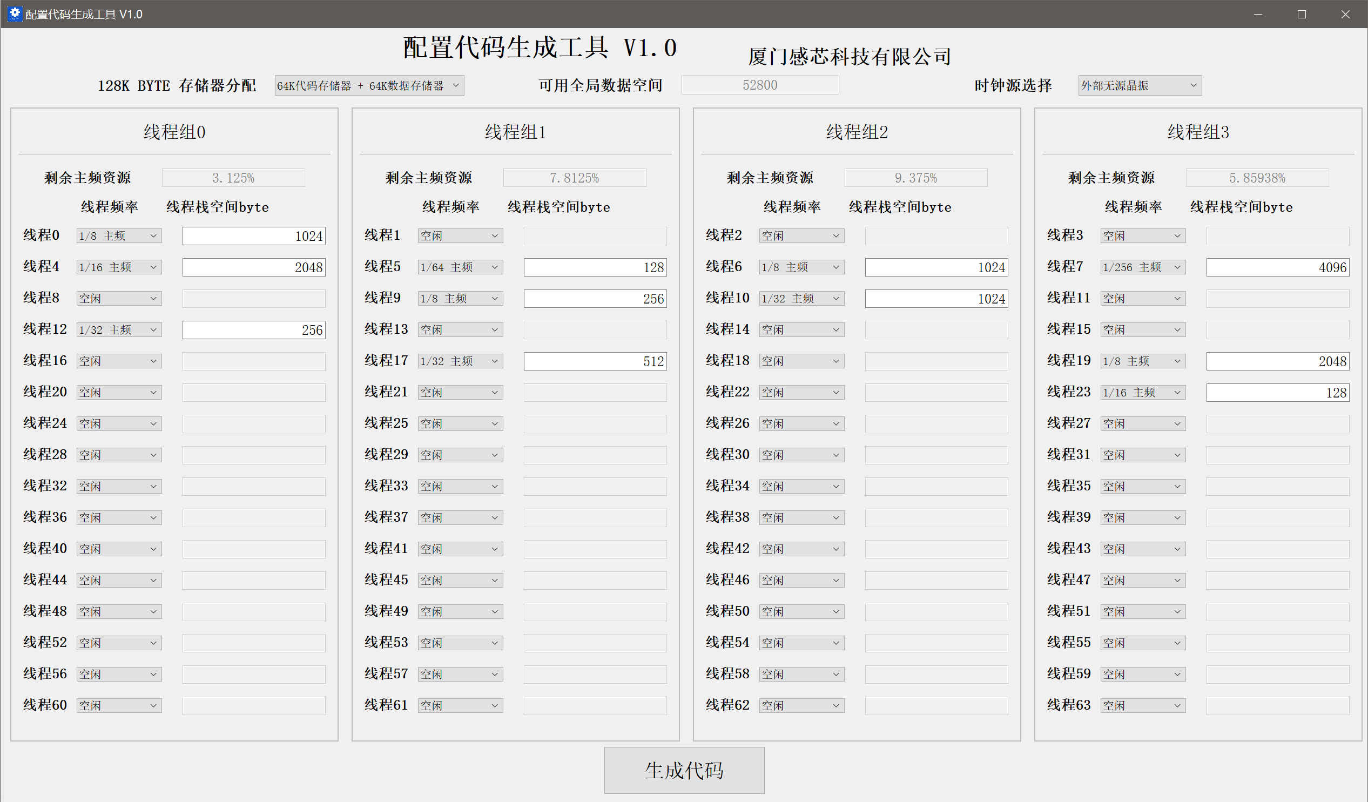
Task: Open the 128K BYTE memory allocation dropdown
Action: 369,85
